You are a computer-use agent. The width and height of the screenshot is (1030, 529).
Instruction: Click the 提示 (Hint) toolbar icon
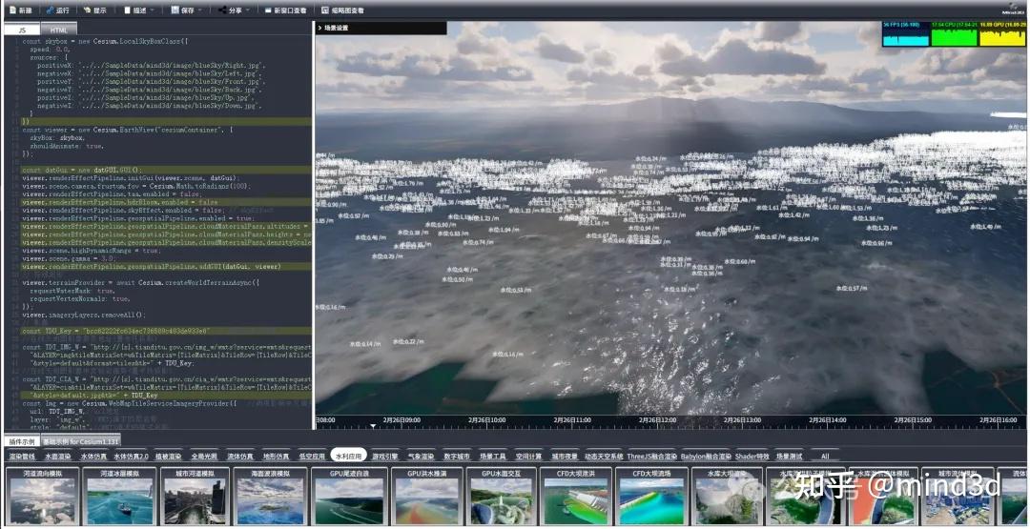[x=94, y=10]
